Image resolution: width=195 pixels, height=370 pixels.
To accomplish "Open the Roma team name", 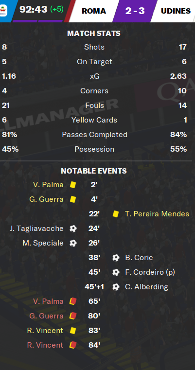I will pos(94,11).
